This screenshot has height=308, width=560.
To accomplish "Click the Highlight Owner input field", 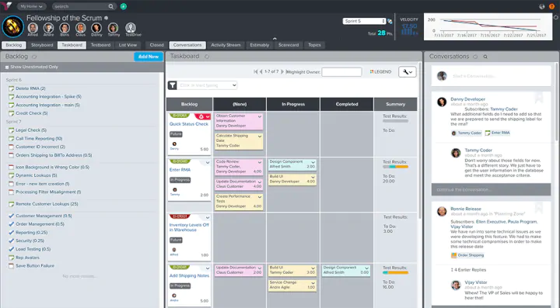I will 341,72.
